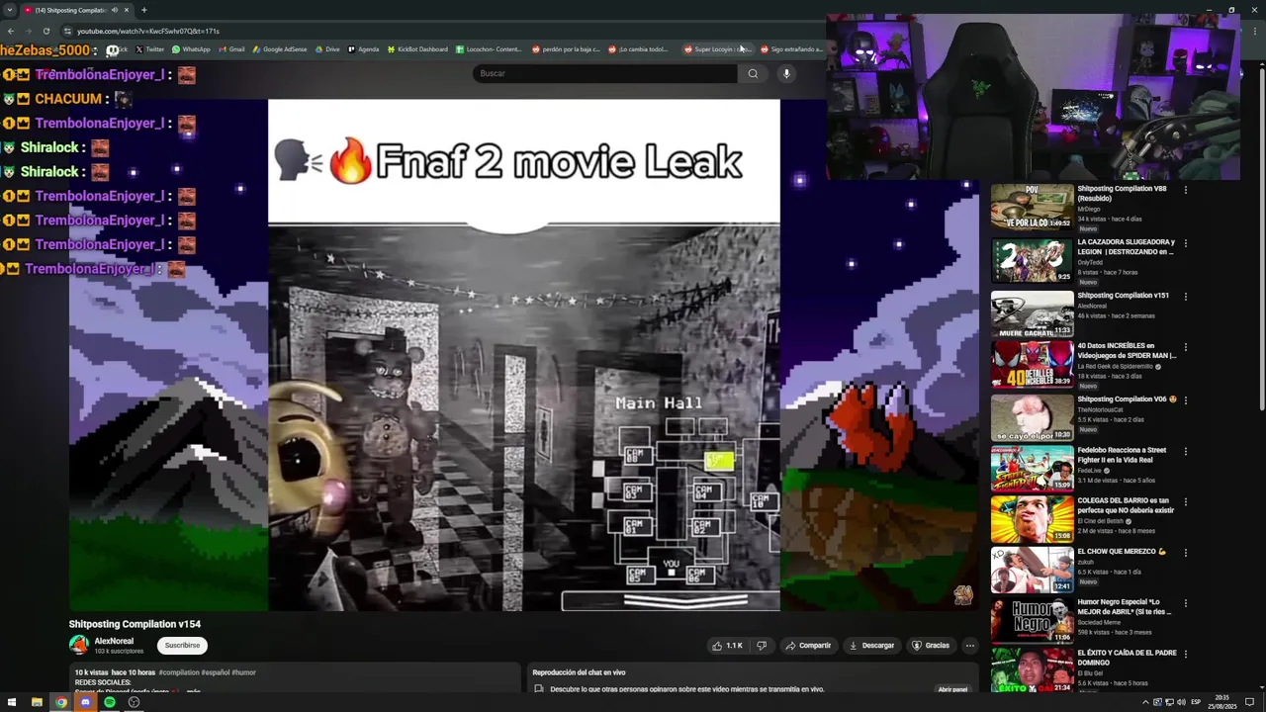Open a new browser tab

point(143,10)
